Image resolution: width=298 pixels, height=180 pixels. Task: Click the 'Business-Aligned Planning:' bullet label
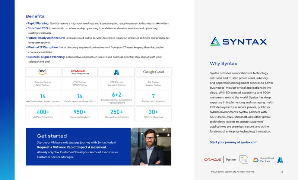pos(46,57)
